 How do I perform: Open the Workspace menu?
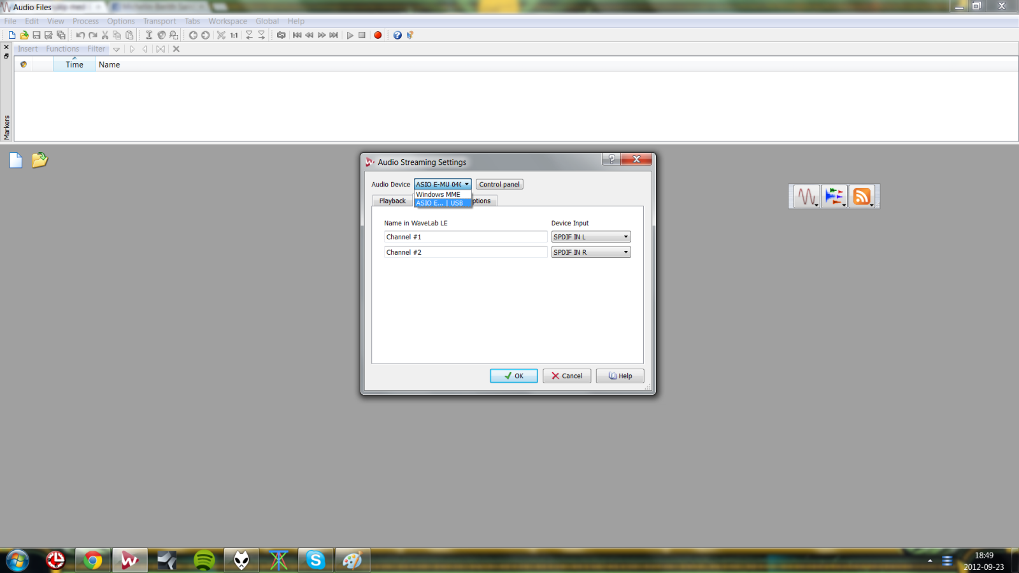(x=227, y=21)
